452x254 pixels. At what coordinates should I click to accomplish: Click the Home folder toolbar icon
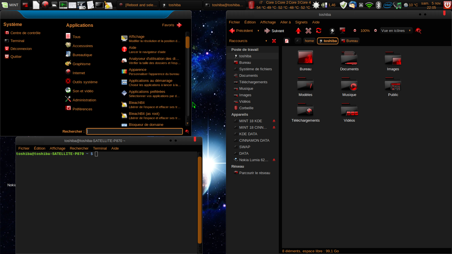[x=332, y=31]
